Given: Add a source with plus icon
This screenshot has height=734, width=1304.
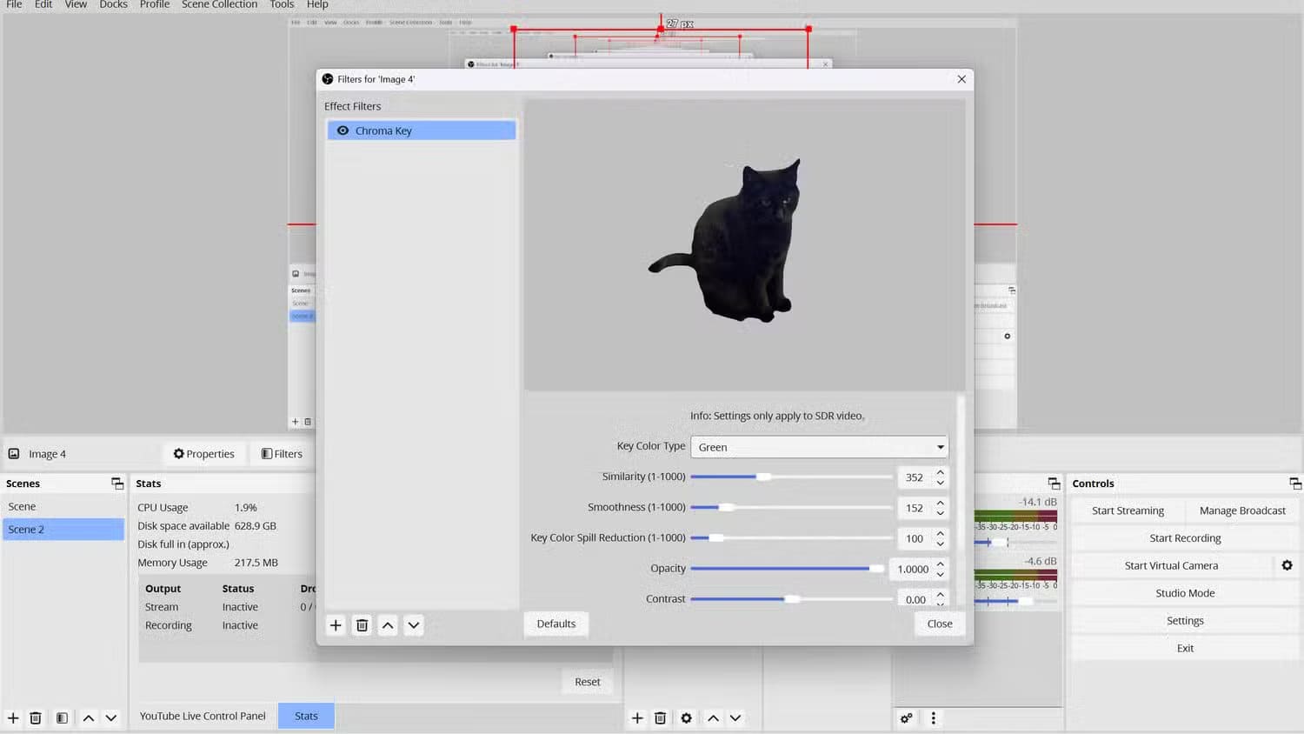Looking at the screenshot, I should [x=637, y=718].
